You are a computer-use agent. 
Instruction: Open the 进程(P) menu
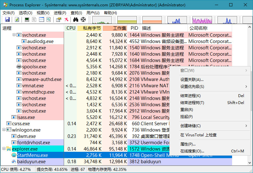60,13
